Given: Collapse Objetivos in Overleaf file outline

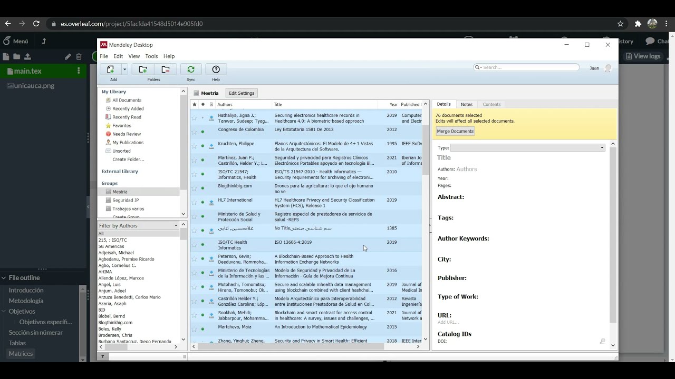Looking at the screenshot, I should point(4,311).
